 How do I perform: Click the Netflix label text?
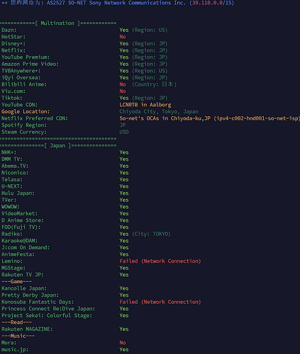13,50
